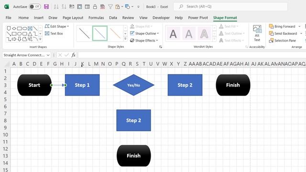Click the Send Backward button
The image size is (306, 172).
(x=283, y=33)
